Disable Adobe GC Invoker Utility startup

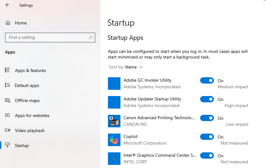click(207, 81)
